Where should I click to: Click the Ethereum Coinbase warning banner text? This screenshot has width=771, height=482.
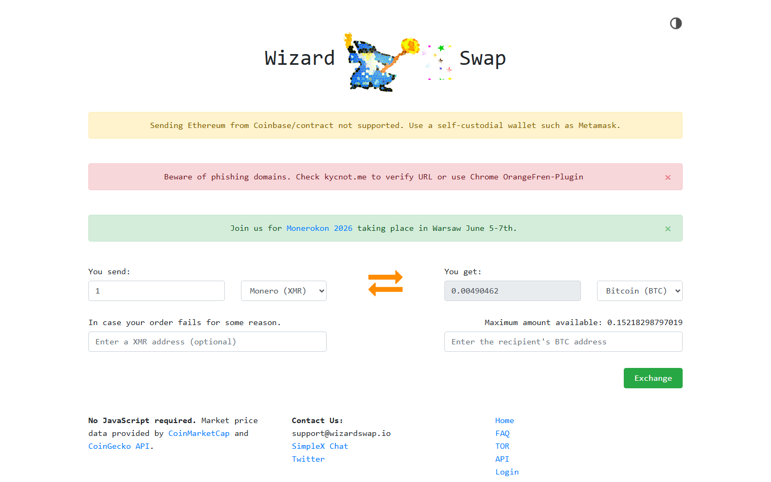tap(385, 125)
